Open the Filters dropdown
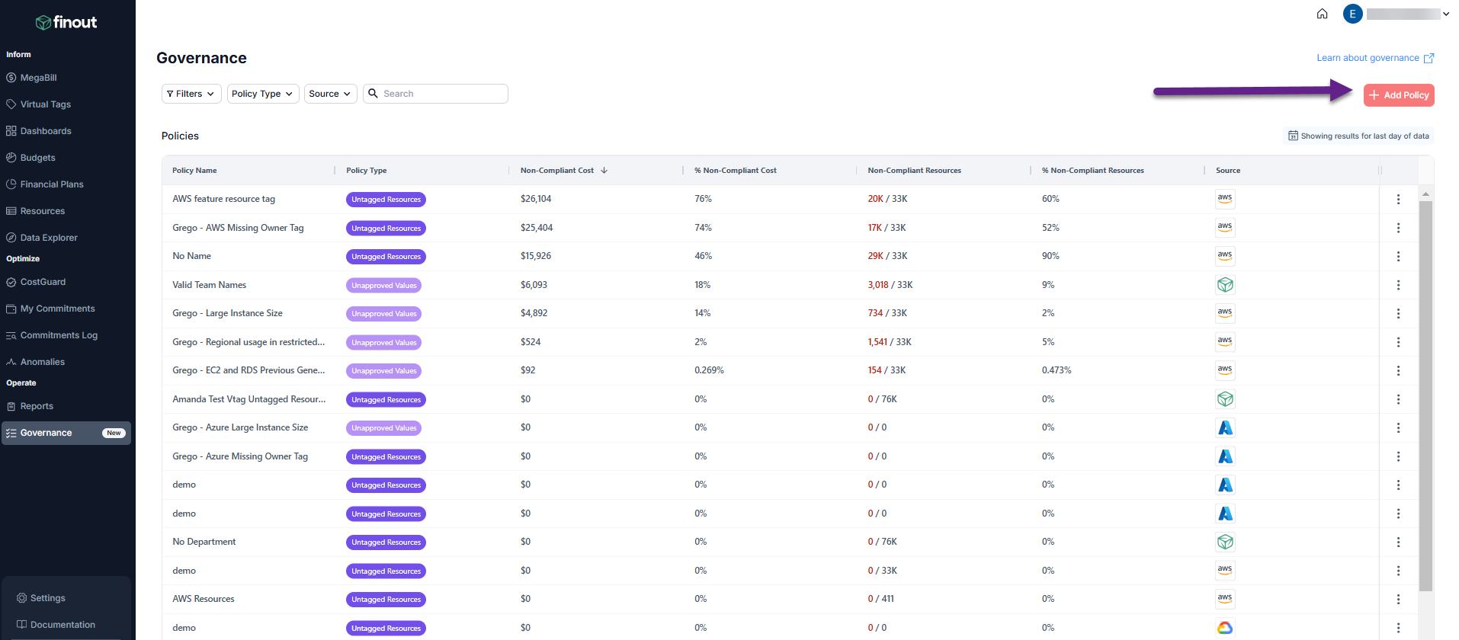Image resolution: width=1459 pixels, height=640 pixels. 191,94
